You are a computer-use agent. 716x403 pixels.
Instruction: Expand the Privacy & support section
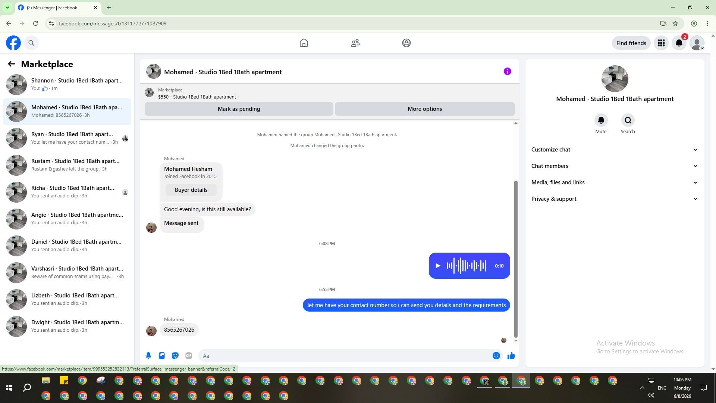click(614, 199)
